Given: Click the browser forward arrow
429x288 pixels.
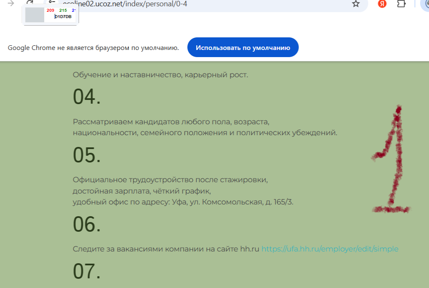Looking at the screenshot, I should coord(11,3).
